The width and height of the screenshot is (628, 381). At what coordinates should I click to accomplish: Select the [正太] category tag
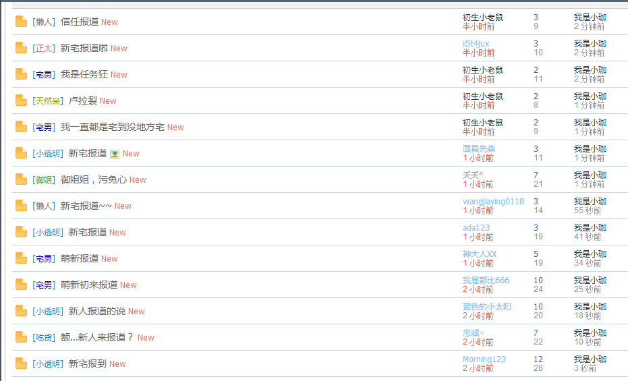coord(43,48)
